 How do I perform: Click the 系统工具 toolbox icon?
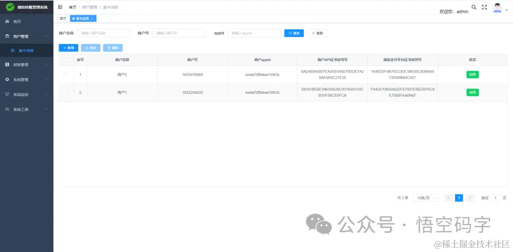[x=7, y=109]
